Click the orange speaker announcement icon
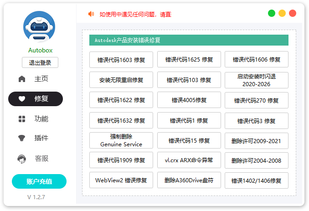 click(x=91, y=14)
